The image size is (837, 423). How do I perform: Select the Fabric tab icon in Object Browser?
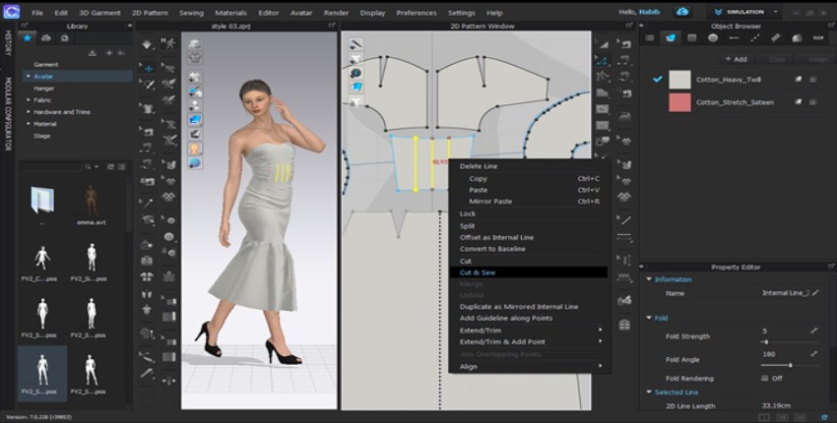pyautogui.click(x=671, y=37)
